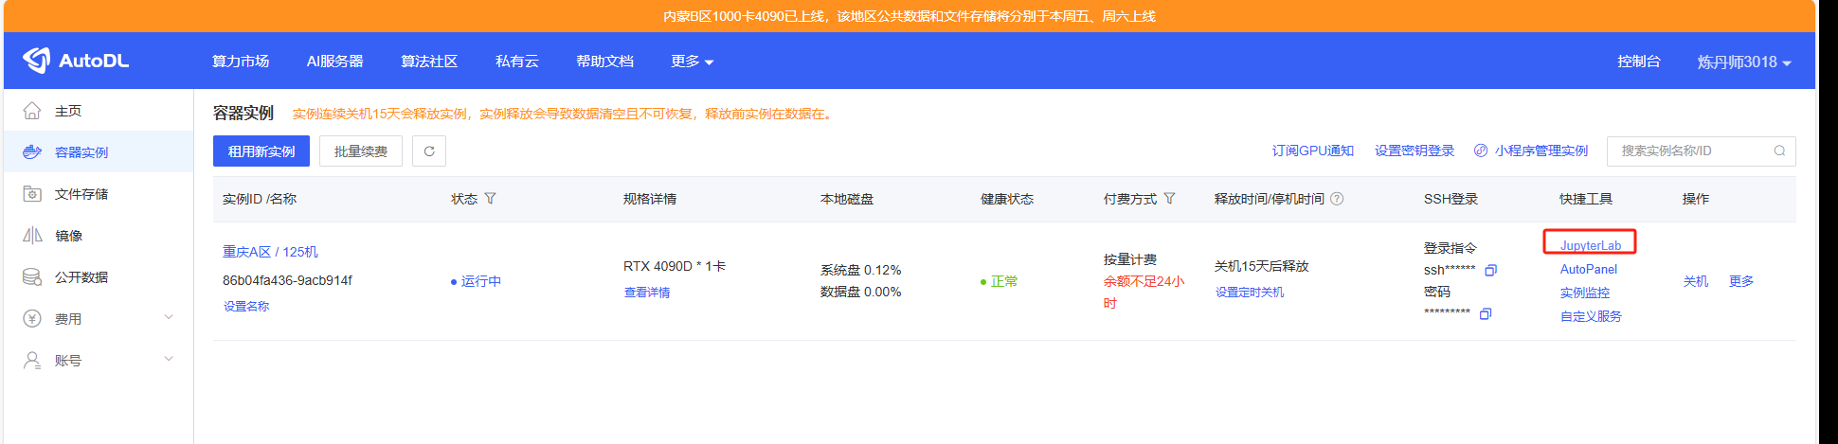Open 控制台
Screen dimensions: 1838x444
(1639, 62)
